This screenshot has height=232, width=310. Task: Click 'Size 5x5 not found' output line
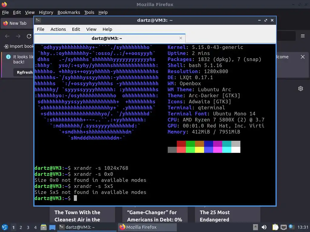tap(90, 192)
